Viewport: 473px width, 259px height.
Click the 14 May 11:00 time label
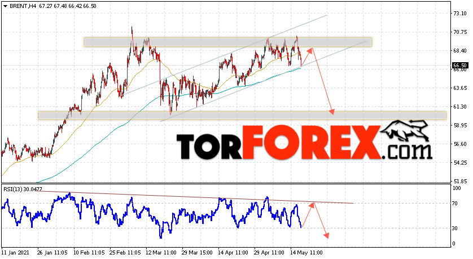306,253
